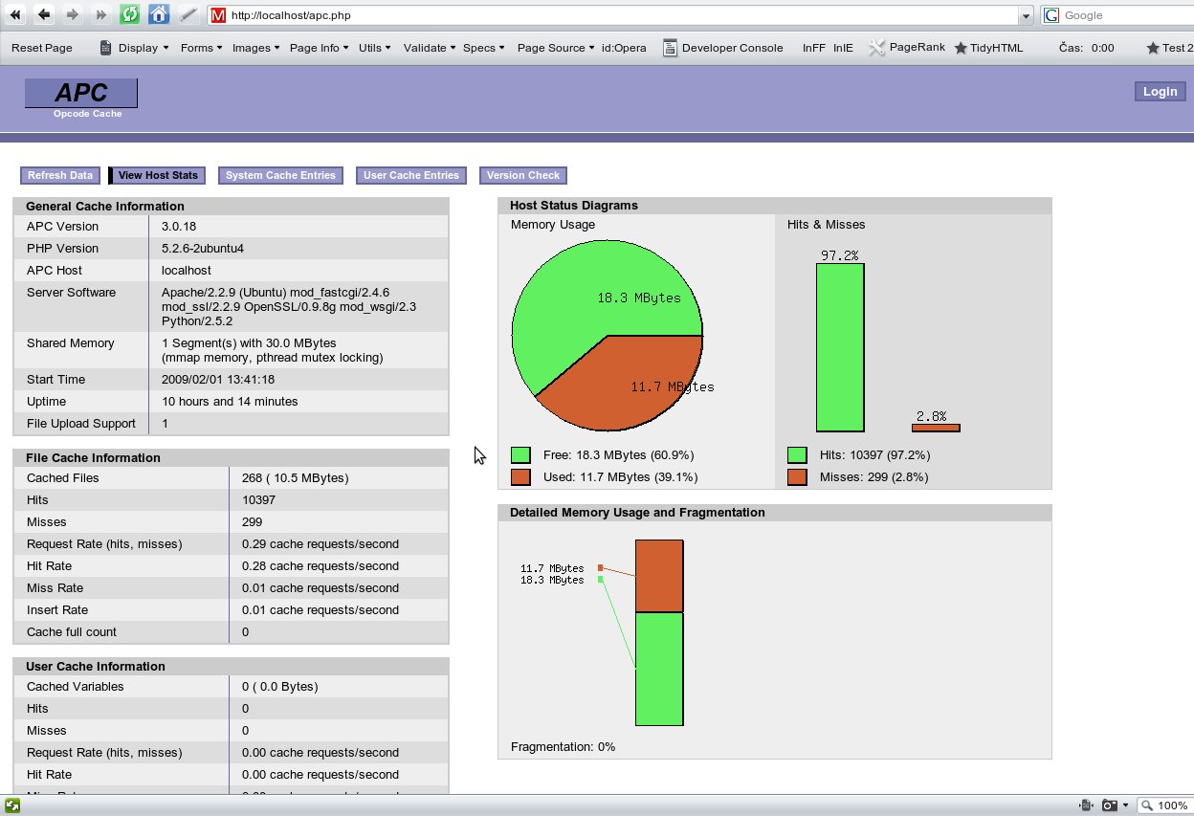
Task: Open the home page icon
Action: pyautogui.click(x=159, y=15)
